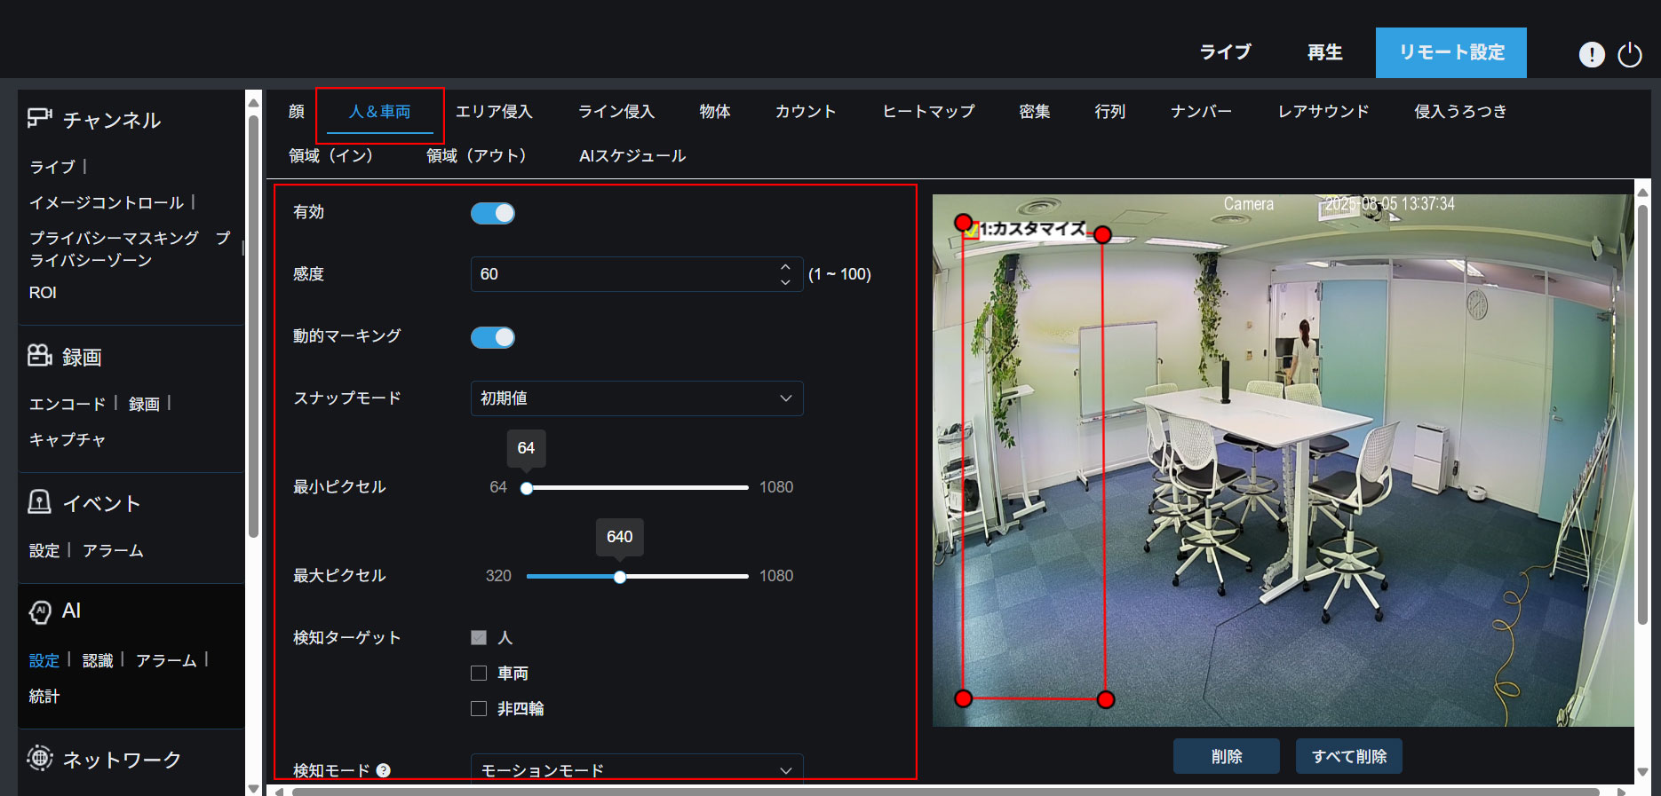This screenshot has height=796, width=1661.
Task: Click bottom-right red handle of detection region
Action: click(1105, 699)
